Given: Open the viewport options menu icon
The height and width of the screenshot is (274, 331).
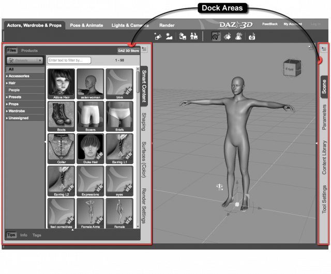Looking at the screenshot, I should pos(310,47).
